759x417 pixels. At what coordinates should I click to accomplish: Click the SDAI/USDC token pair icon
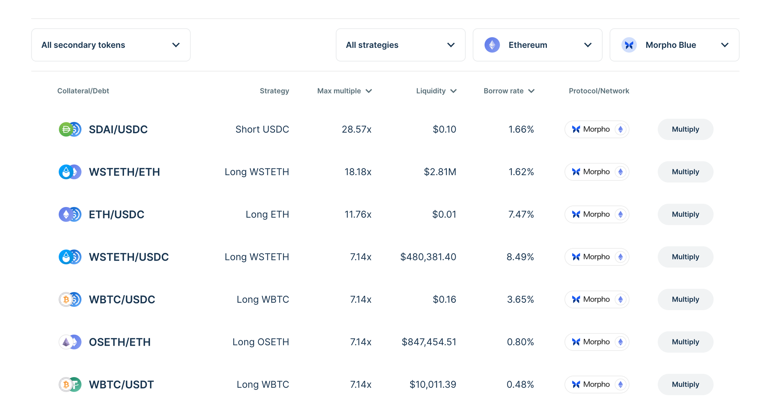70,130
